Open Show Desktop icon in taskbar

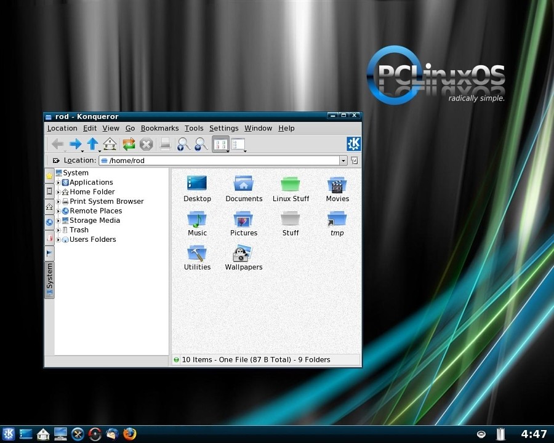point(26,434)
